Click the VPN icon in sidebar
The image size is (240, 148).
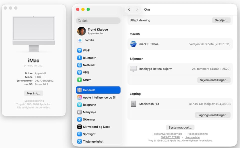(79, 72)
